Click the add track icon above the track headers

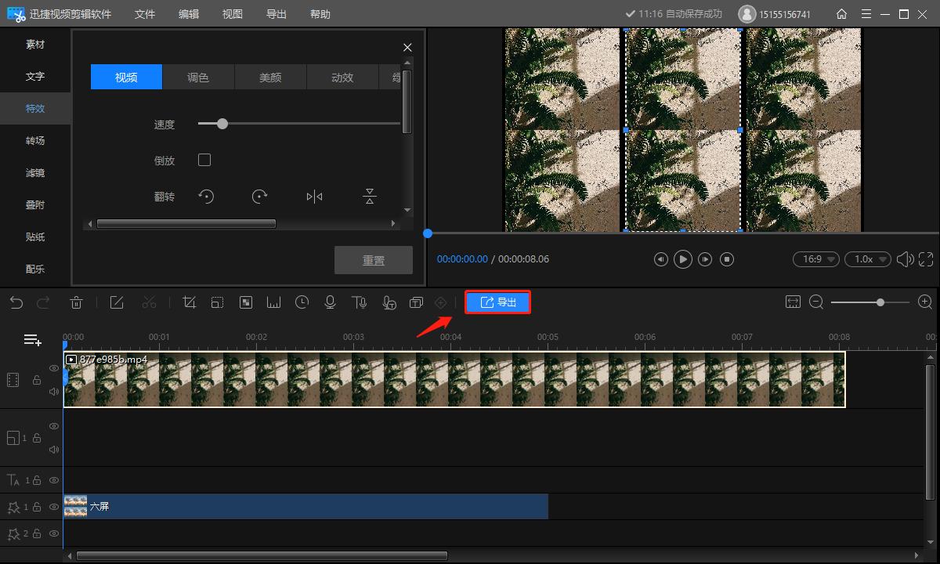32,340
